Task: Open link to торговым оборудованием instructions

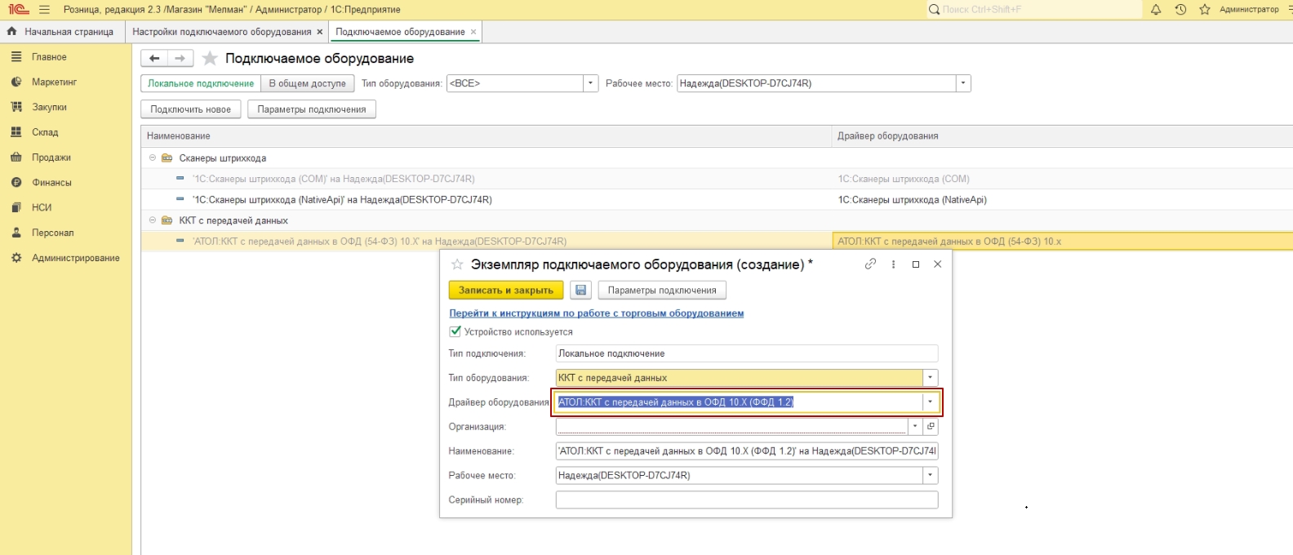Action: click(x=597, y=313)
